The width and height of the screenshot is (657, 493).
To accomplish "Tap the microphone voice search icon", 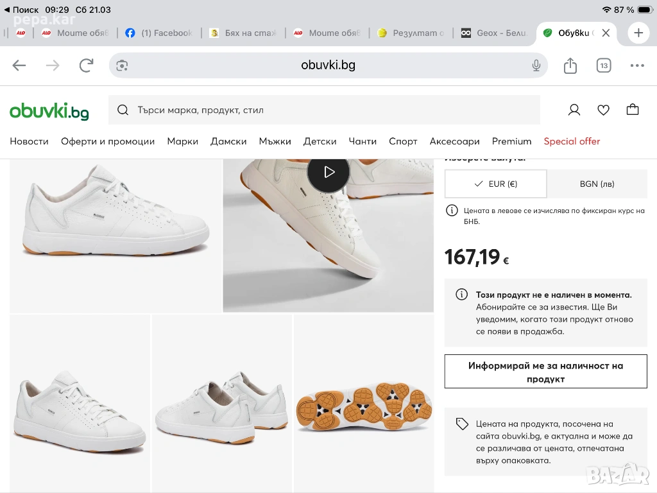I will pos(536,65).
